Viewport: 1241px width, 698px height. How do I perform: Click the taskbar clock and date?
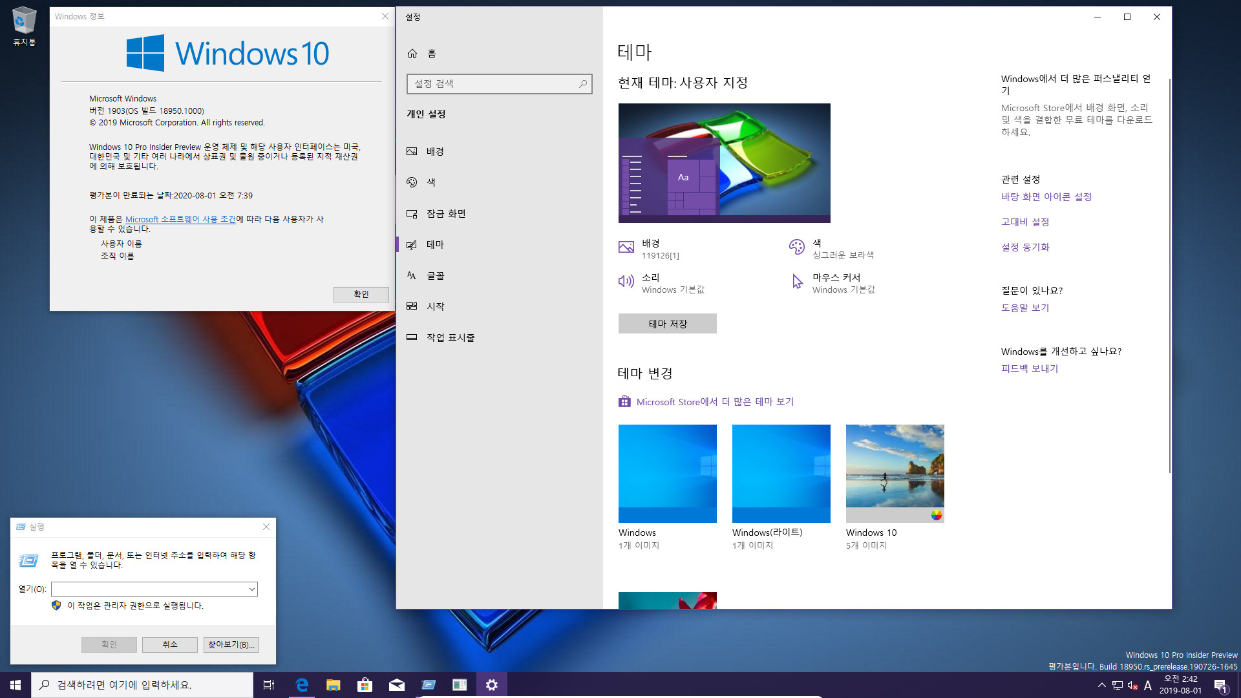[1180, 685]
